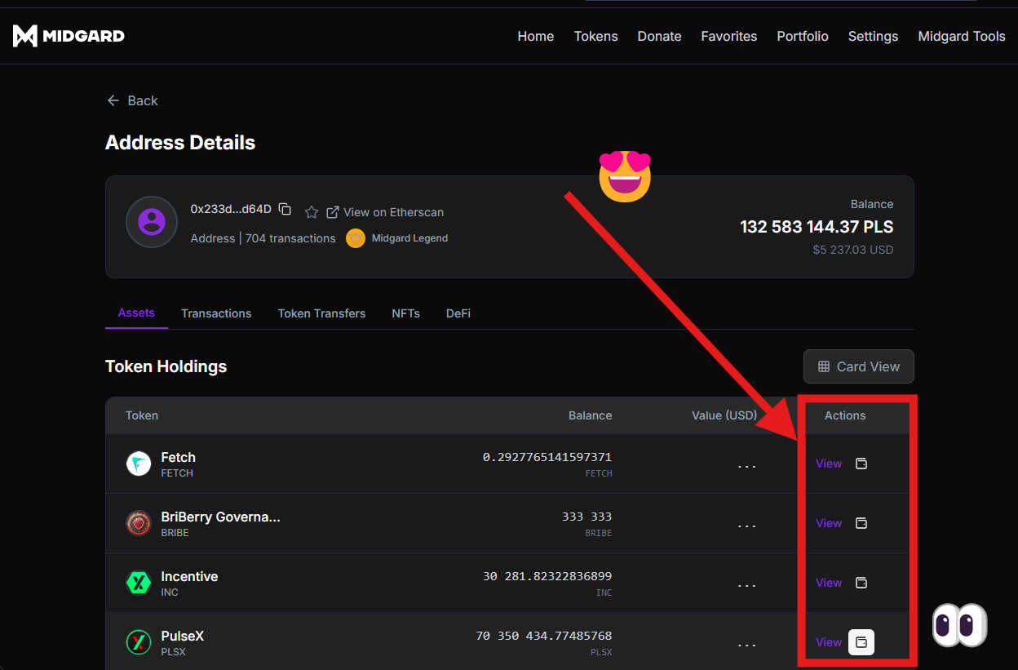
Task: Open Tokens in navigation
Action: click(x=596, y=36)
